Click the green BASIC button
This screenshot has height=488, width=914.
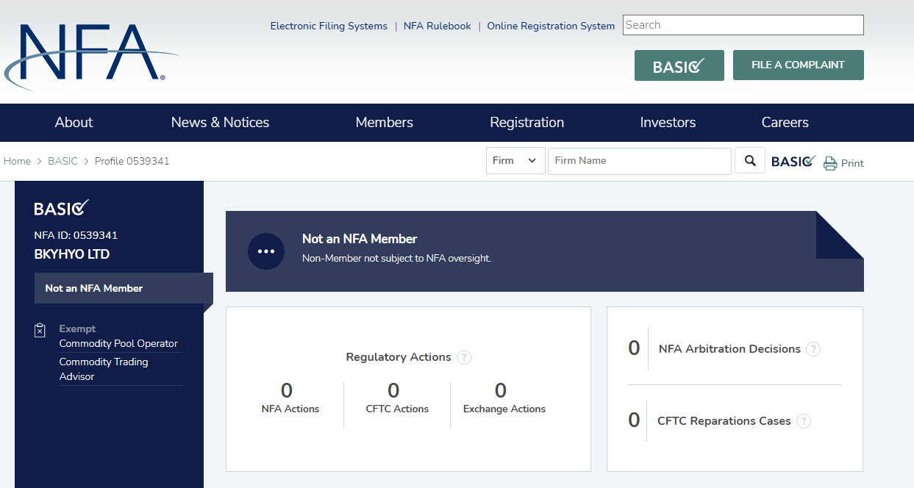pos(679,65)
